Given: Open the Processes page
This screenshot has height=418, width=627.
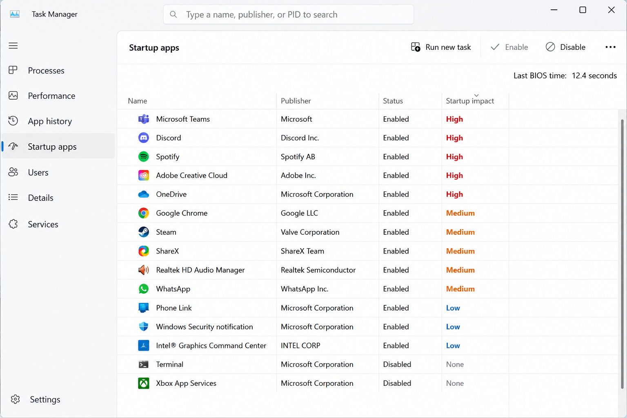Looking at the screenshot, I should 58,70.
